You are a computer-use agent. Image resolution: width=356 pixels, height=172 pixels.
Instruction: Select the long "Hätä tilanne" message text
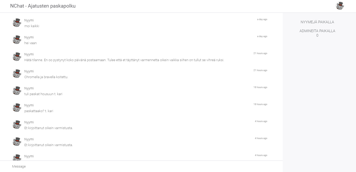point(124,60)
